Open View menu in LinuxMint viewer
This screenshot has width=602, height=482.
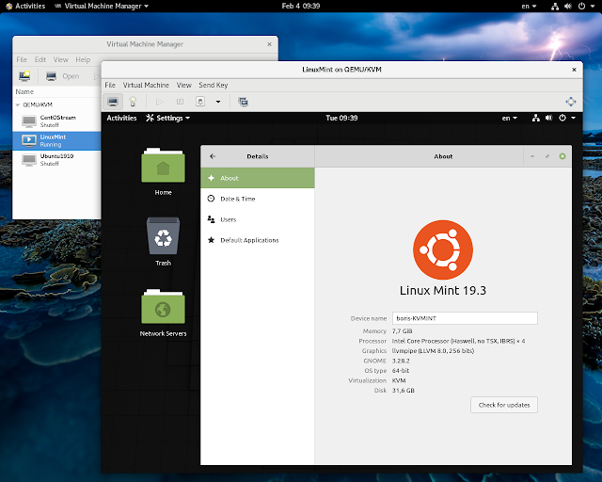[x=184, y=85]
